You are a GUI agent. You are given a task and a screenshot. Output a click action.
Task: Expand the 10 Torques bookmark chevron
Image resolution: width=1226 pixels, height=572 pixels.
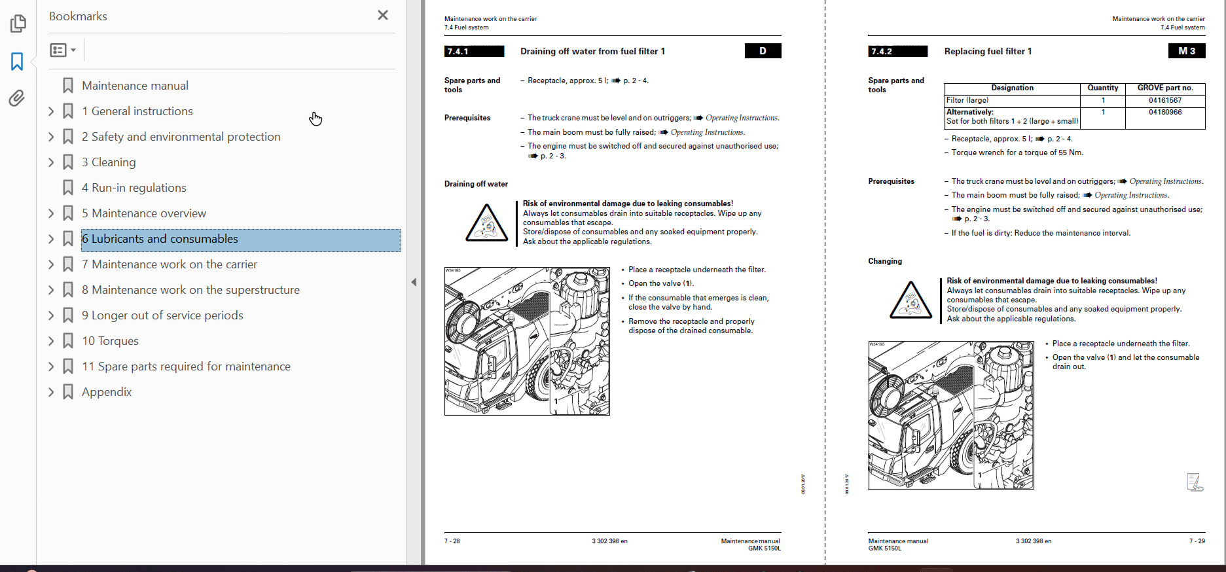pyautogui.click(x=51, y=341)
